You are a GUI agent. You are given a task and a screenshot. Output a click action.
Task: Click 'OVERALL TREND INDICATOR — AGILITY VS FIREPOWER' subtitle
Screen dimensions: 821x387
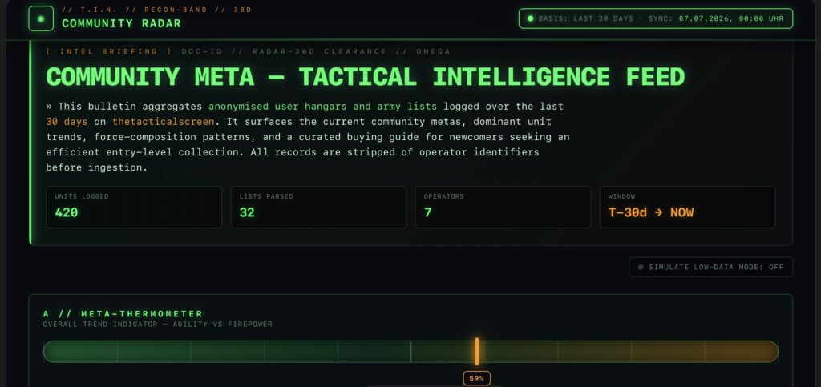[158, 325]
